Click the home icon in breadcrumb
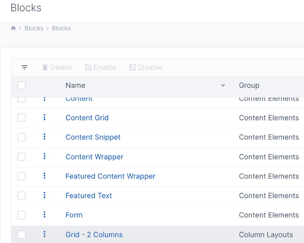The width and height of the screenshot is (304, 243). tap(14, 28)
